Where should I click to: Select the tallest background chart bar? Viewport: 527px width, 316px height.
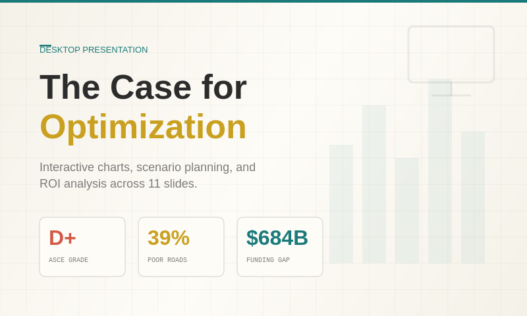tap(440, 171)
